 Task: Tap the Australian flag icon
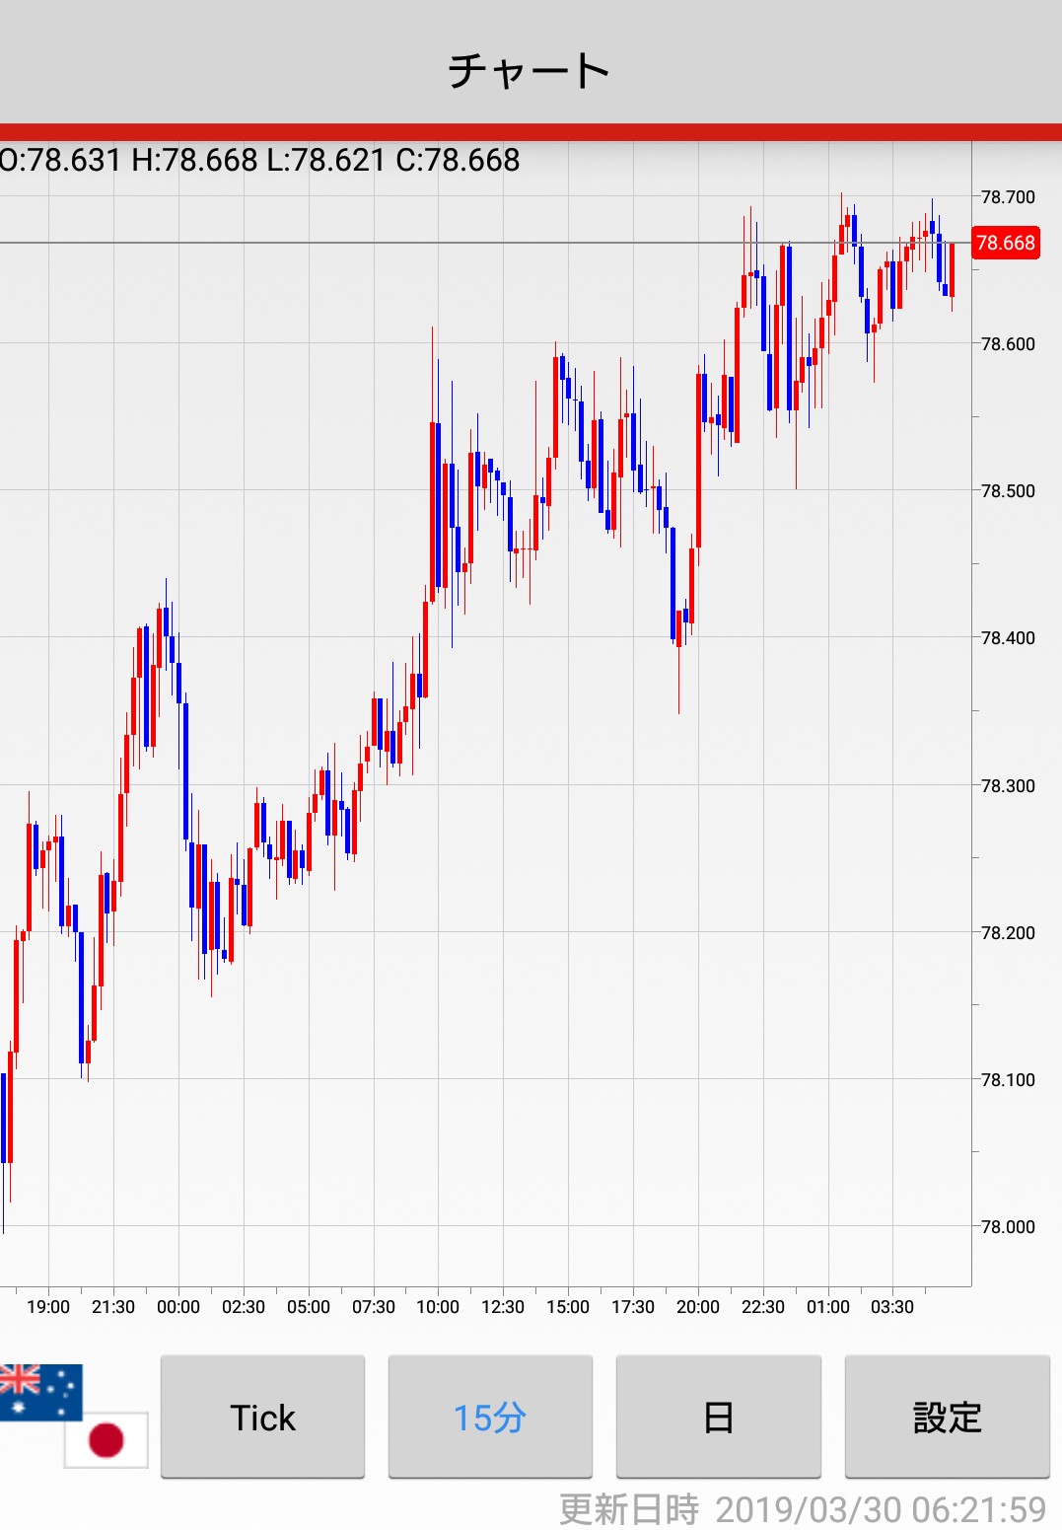pyautogui.click(x=39, y=1391)
